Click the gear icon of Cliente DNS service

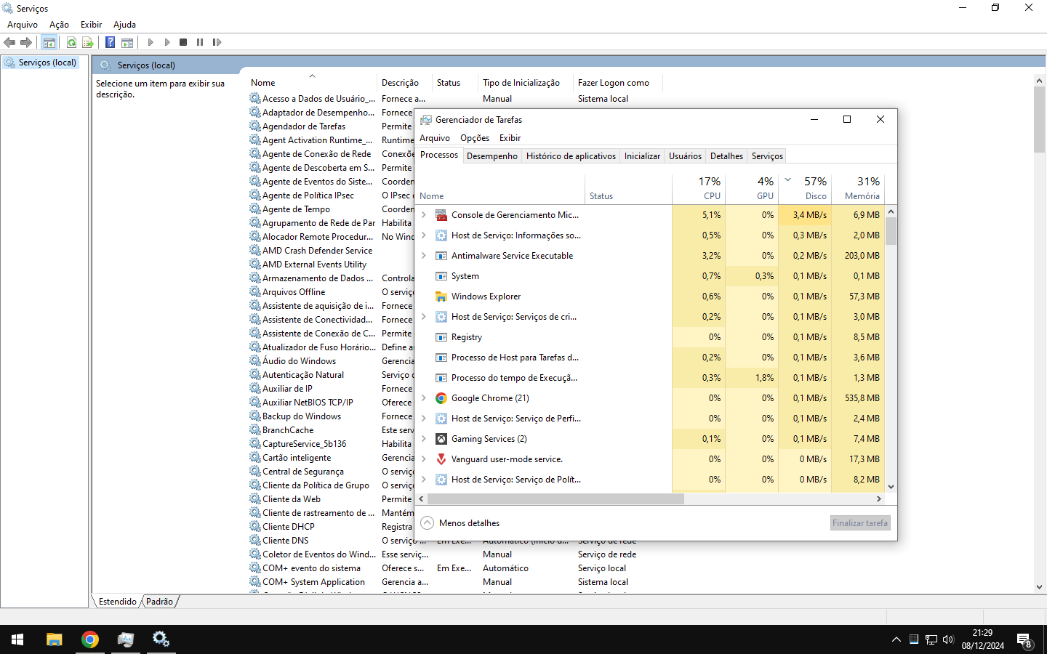[x=255, y=540]
